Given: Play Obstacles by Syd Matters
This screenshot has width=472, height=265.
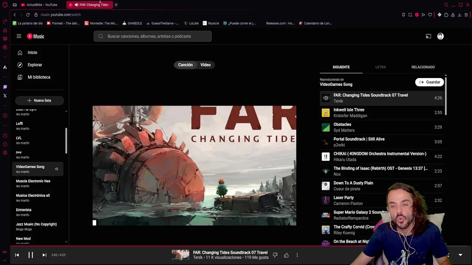Looking at the screenshot, I should pyautogui.click(x=382, y=127).
